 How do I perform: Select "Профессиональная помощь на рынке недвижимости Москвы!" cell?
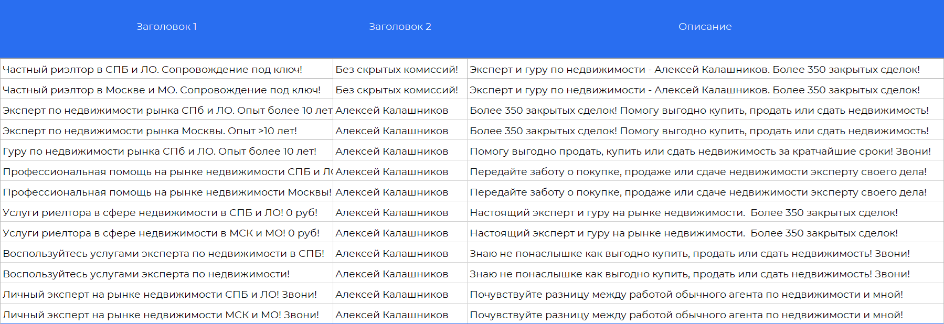[167, 192]
